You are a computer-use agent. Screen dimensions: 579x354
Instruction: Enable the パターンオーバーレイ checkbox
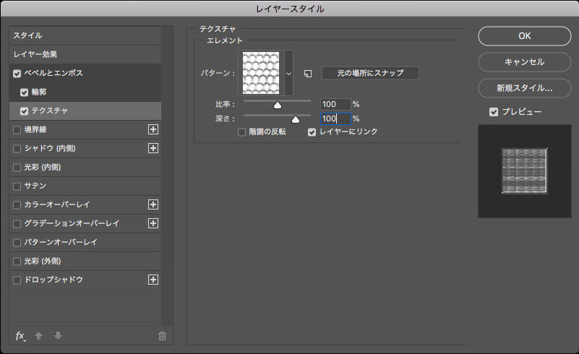[x=17, y=243]
